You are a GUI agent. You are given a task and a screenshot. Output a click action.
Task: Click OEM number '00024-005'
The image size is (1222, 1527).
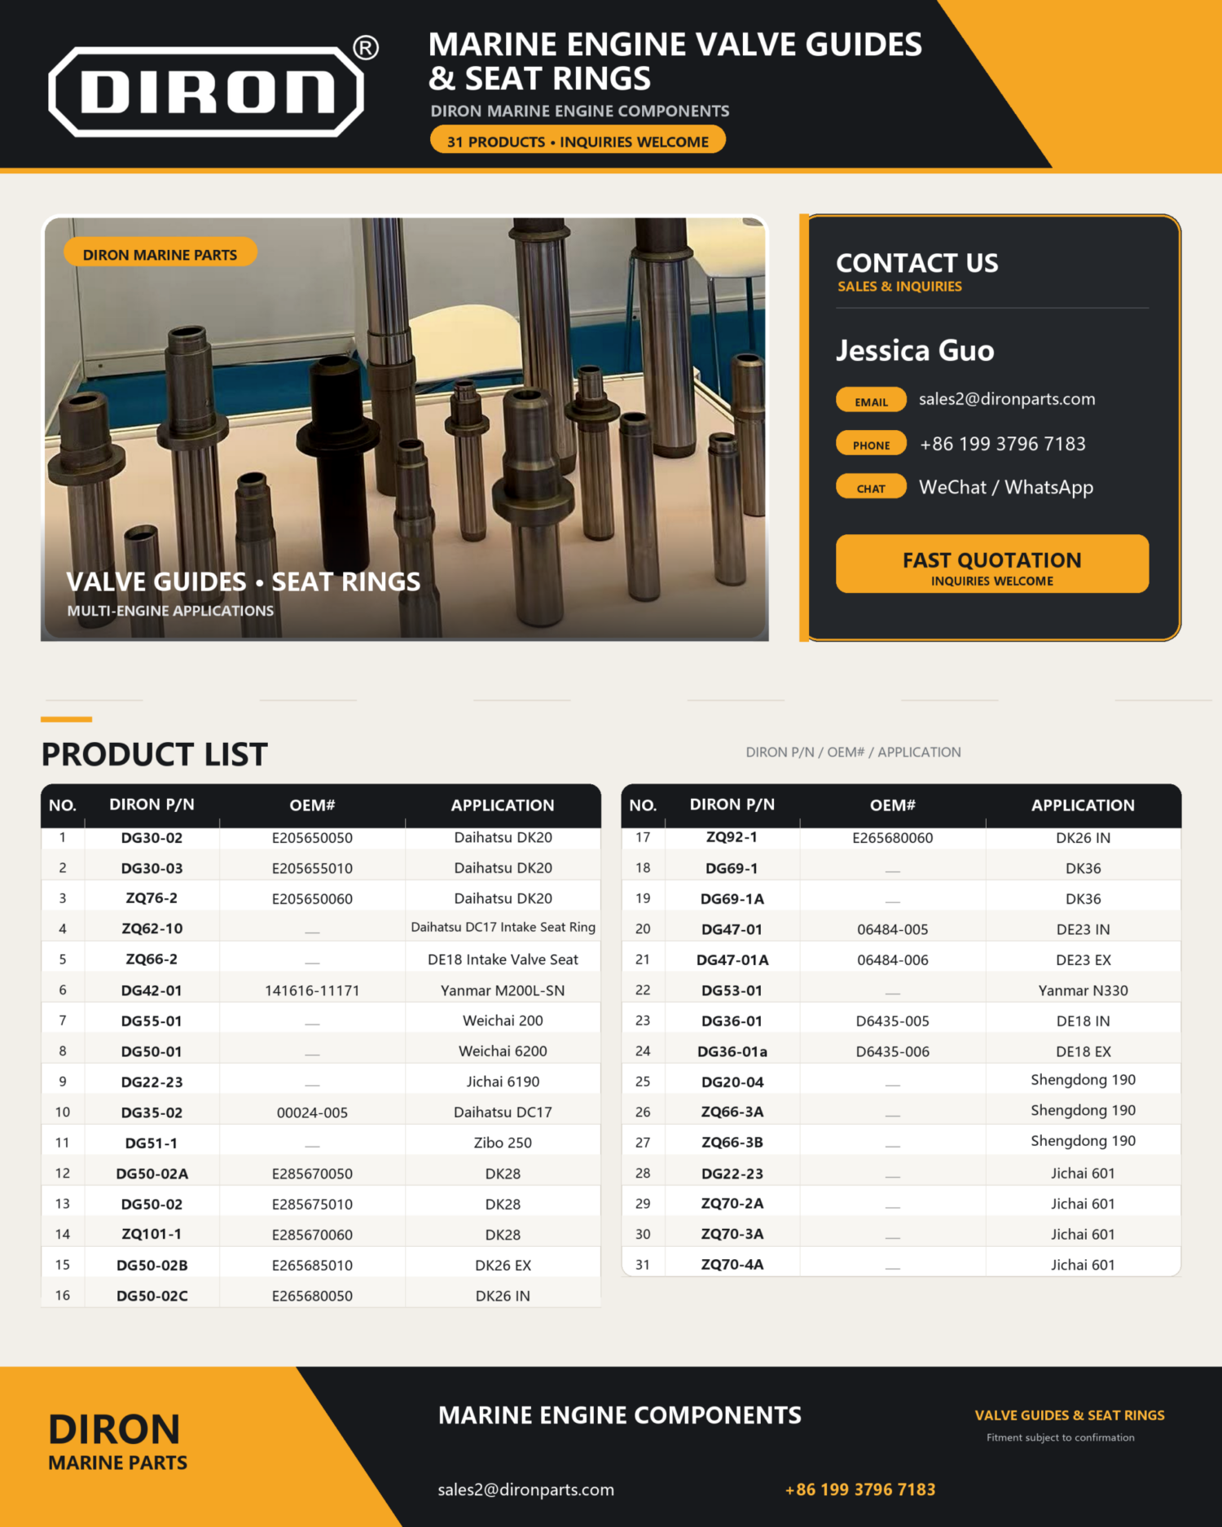pos(312,1112)
